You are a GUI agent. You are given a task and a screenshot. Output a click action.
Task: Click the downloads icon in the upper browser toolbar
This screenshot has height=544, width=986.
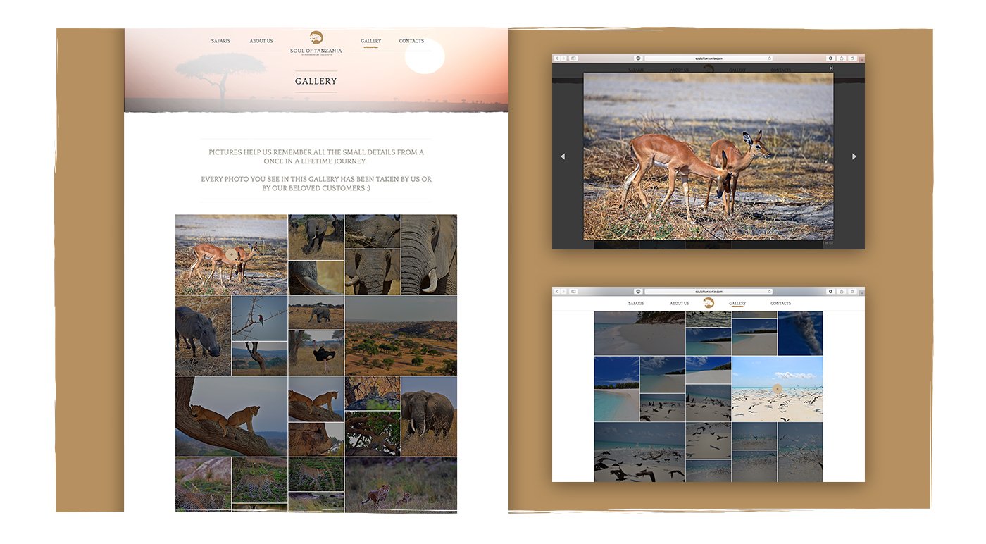(830, 58)
